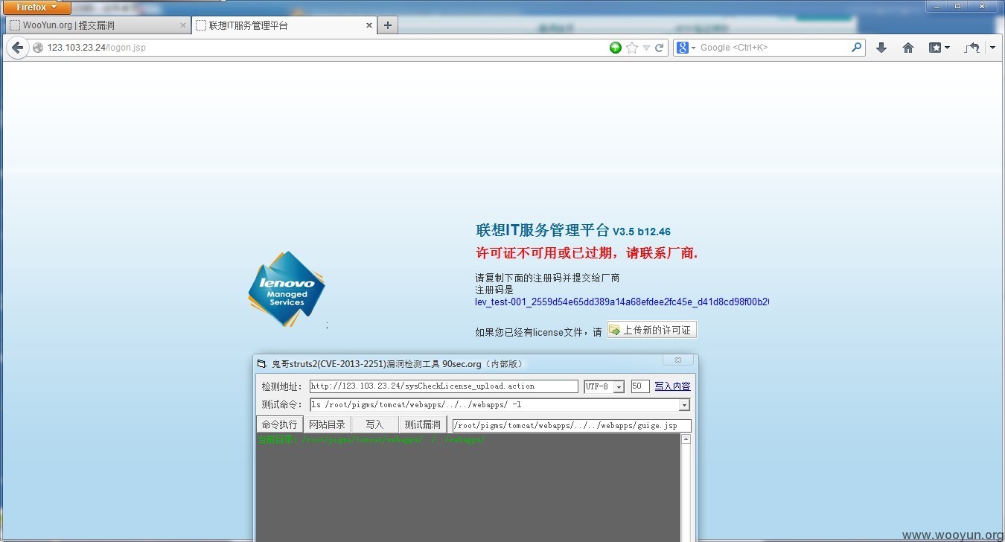Close the WooYun.org tab
Viewport: 1005px width, 542px height.
183,25
